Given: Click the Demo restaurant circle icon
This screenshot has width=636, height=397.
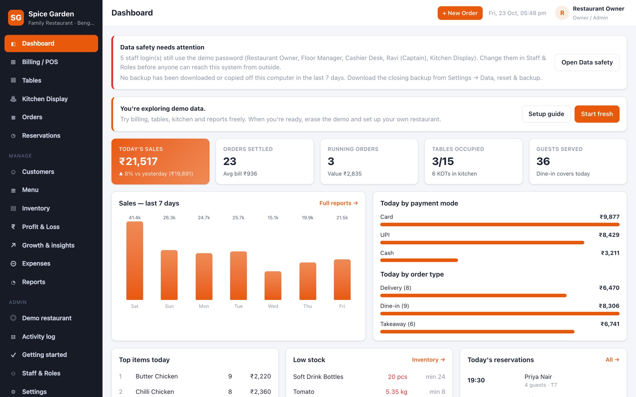Looking at the screenshot, I should pyautogui.click(x=13, y=318).
